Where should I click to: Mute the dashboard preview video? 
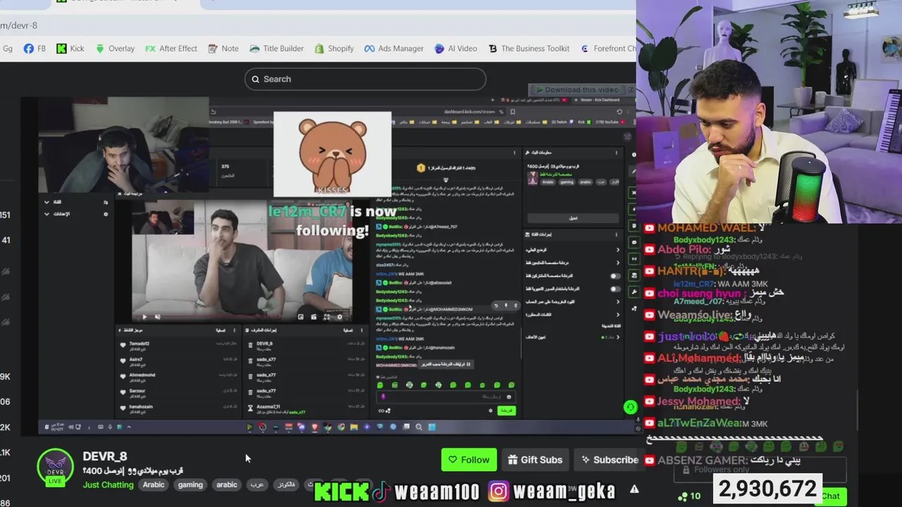coord(157,317)
